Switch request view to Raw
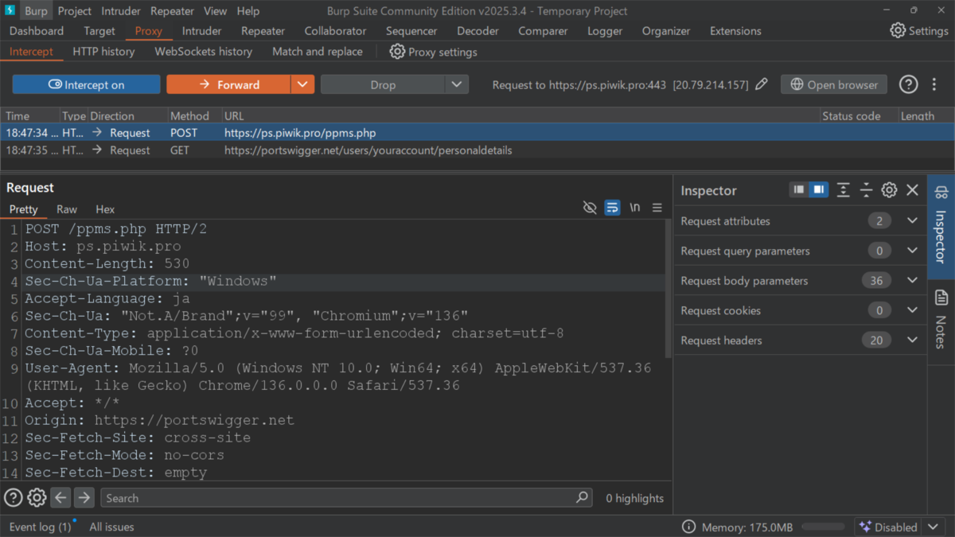The height and width of the screenshot is (537, 955). [67, 209]
